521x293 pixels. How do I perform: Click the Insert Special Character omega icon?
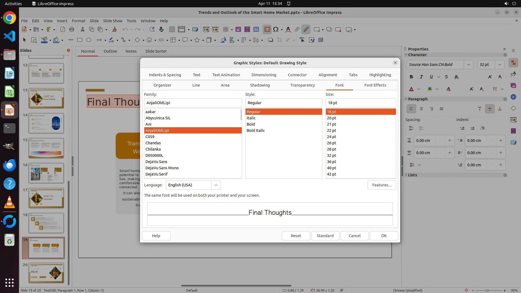pos(276,30)
